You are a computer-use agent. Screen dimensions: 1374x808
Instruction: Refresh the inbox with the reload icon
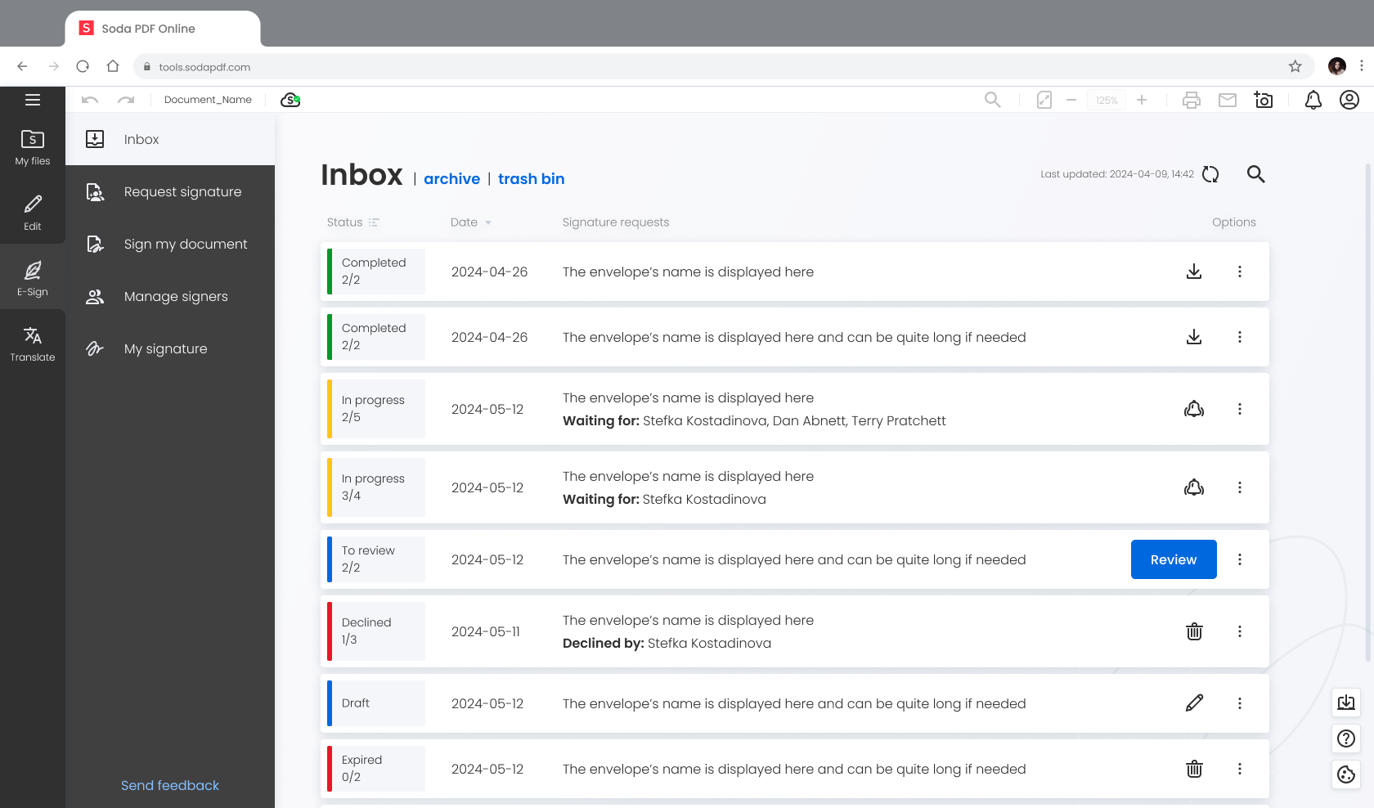click(x=1210, y=174)
